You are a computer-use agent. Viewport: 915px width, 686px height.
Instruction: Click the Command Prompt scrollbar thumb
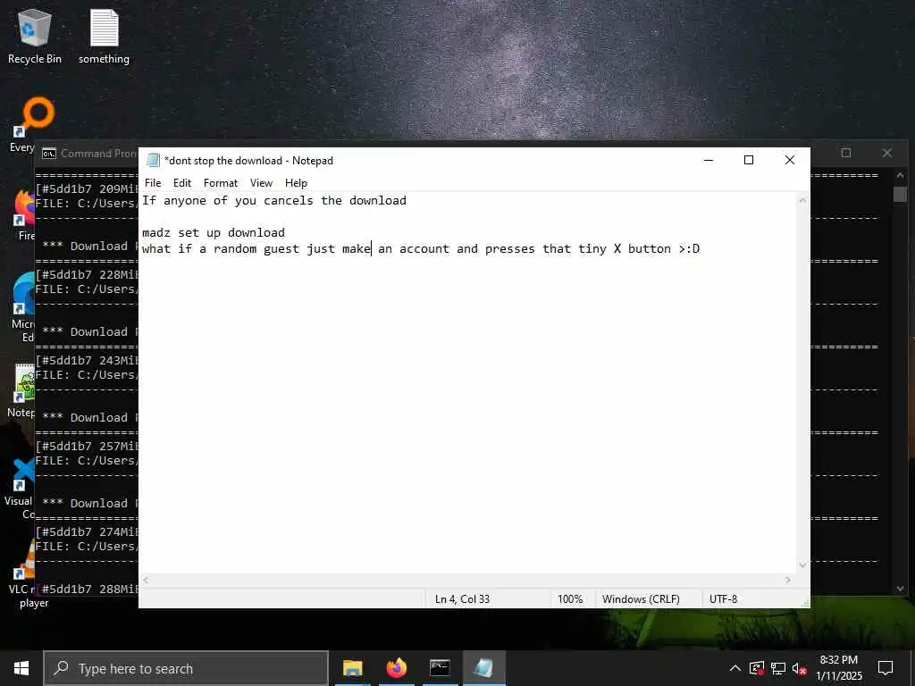[900, 194]
